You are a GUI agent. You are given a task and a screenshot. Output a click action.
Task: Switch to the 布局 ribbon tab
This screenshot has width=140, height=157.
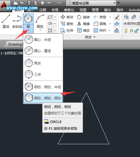pos(55,10)
